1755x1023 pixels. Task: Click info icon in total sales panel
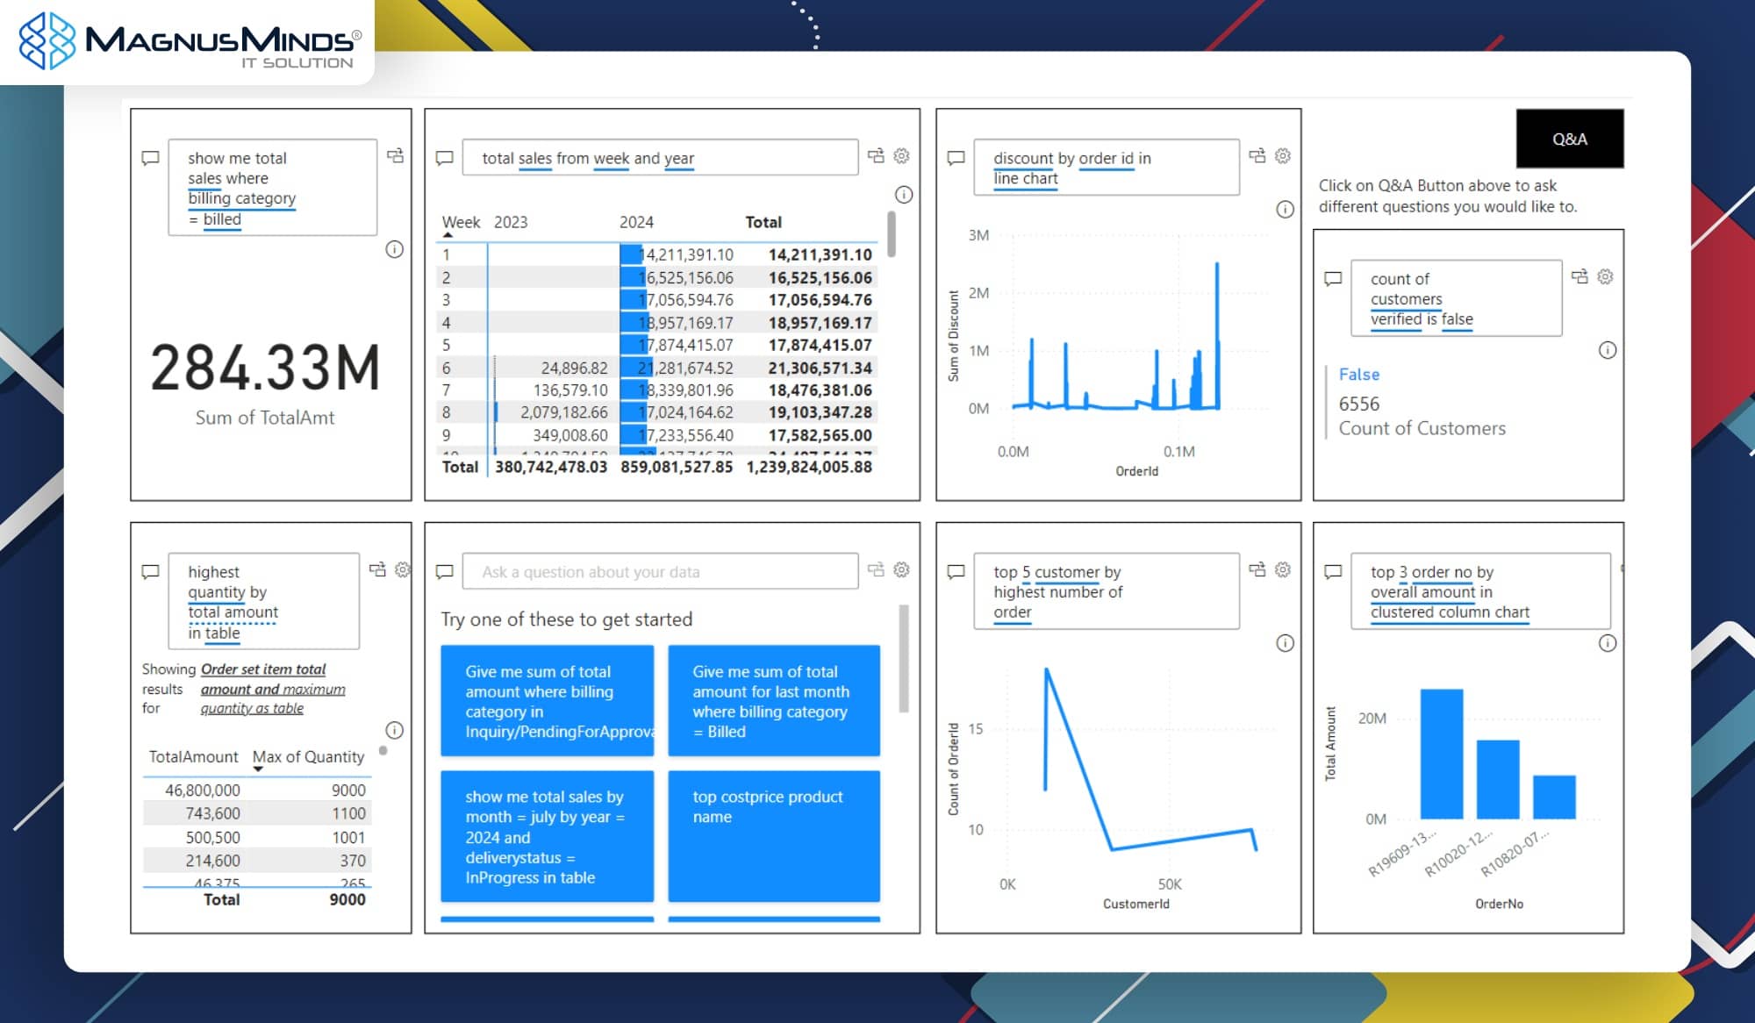[x=904, y=195]
